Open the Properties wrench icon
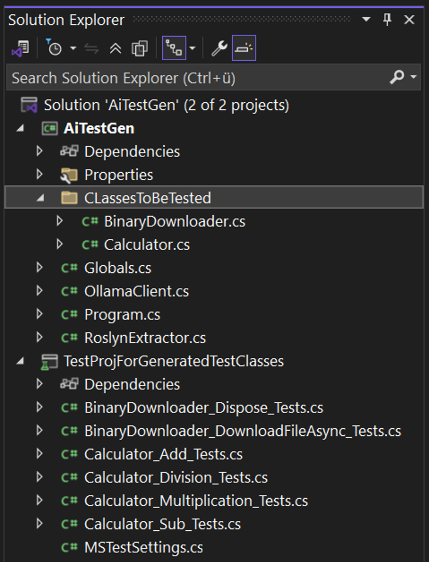Viewport: 429px width, 562px height. [x=219, y=48]
